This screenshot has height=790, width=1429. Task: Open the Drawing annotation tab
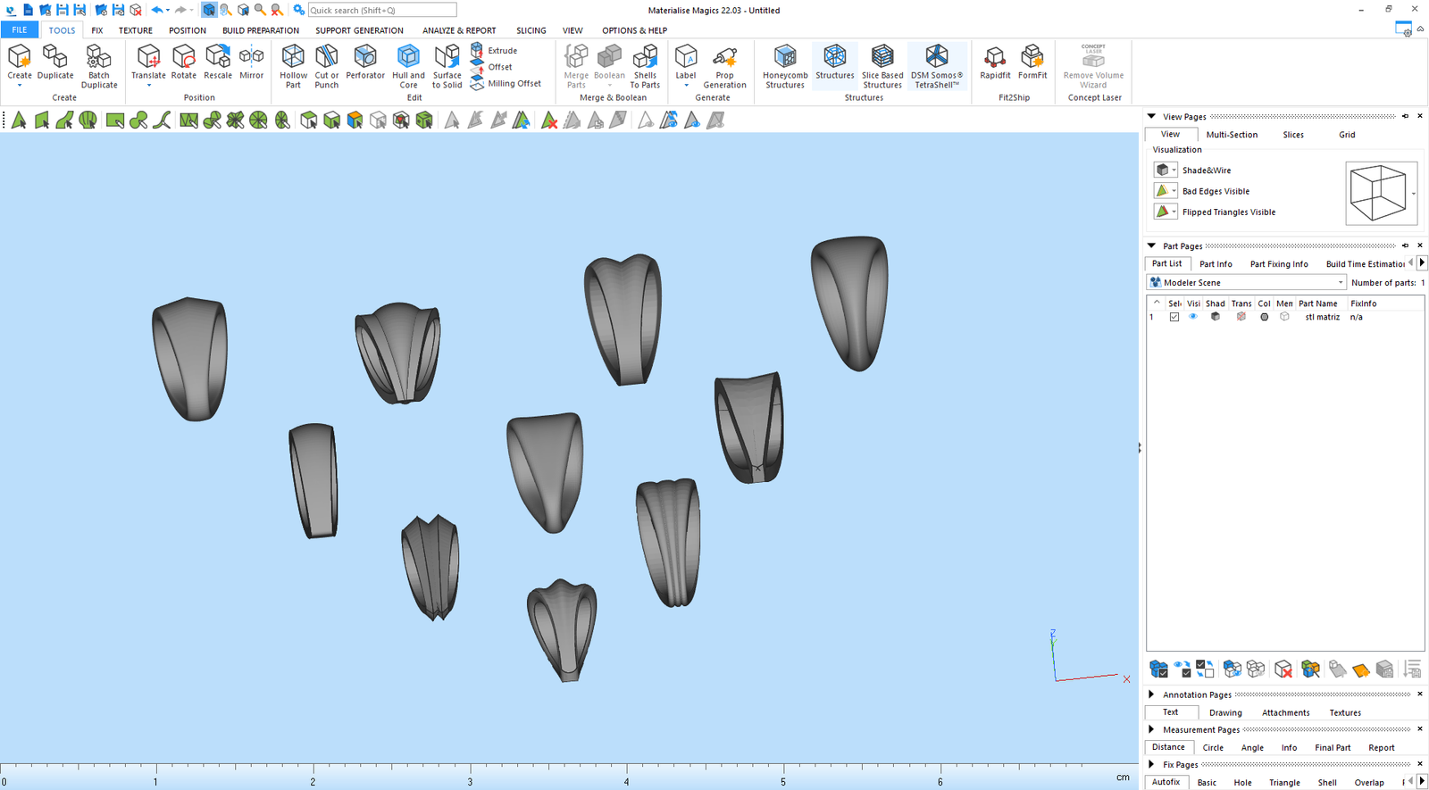click(1225, 713)
